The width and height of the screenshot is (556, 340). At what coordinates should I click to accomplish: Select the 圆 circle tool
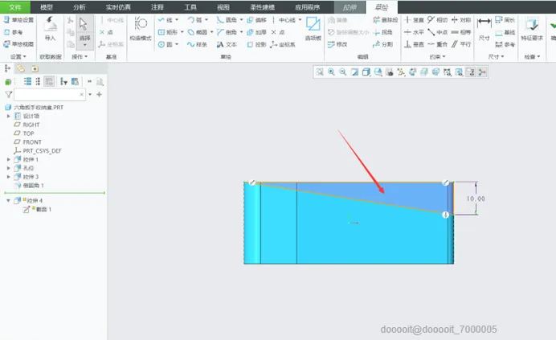(x=166, y=44)
